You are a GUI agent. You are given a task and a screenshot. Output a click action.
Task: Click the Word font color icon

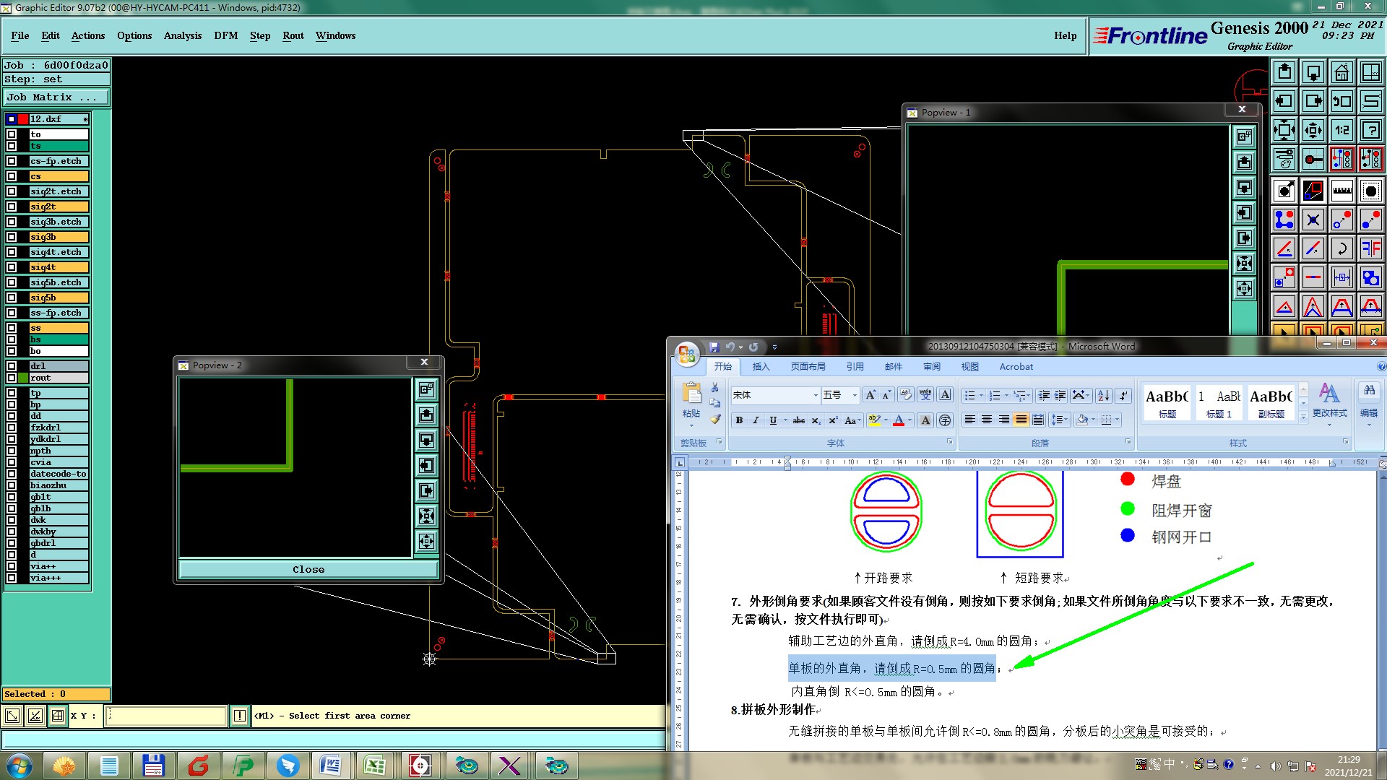click(899, 420)
